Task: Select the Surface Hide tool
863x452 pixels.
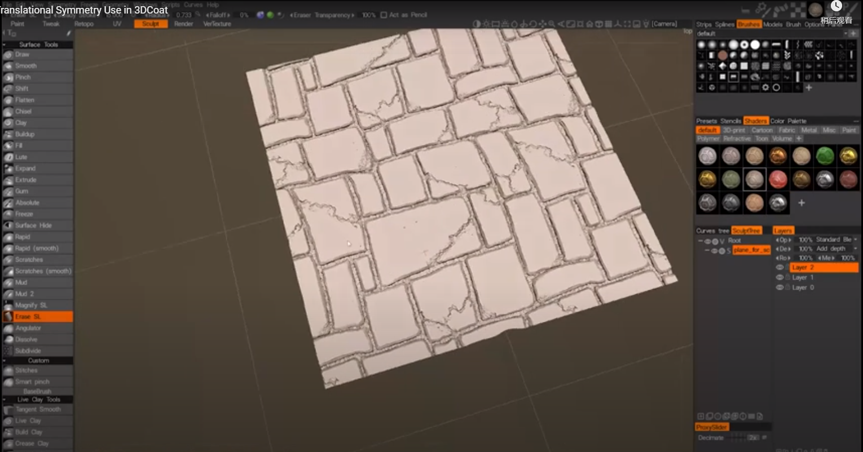Action: (x=37, y=225)
